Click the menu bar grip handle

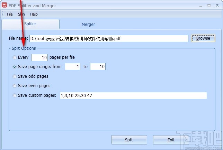(x=3, y=14)
